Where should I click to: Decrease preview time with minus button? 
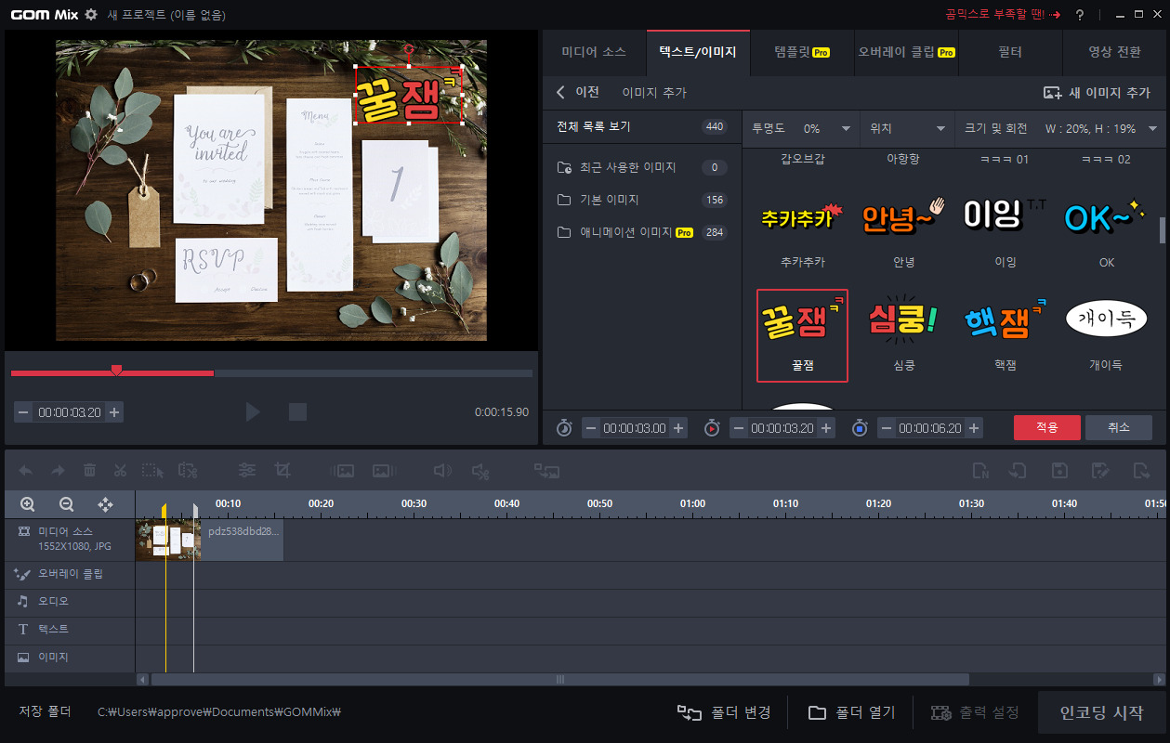23,411
